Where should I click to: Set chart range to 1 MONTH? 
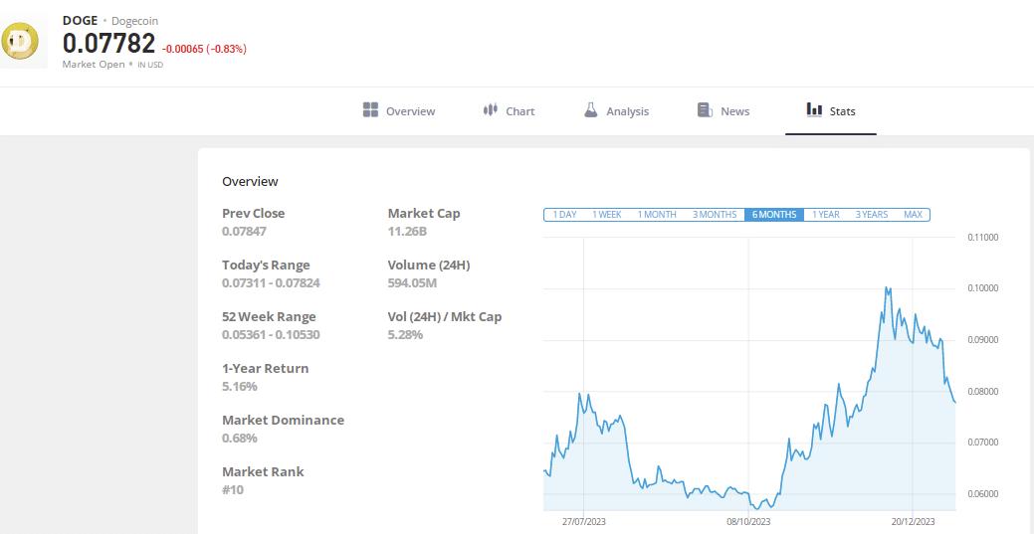tap(657, 214)
